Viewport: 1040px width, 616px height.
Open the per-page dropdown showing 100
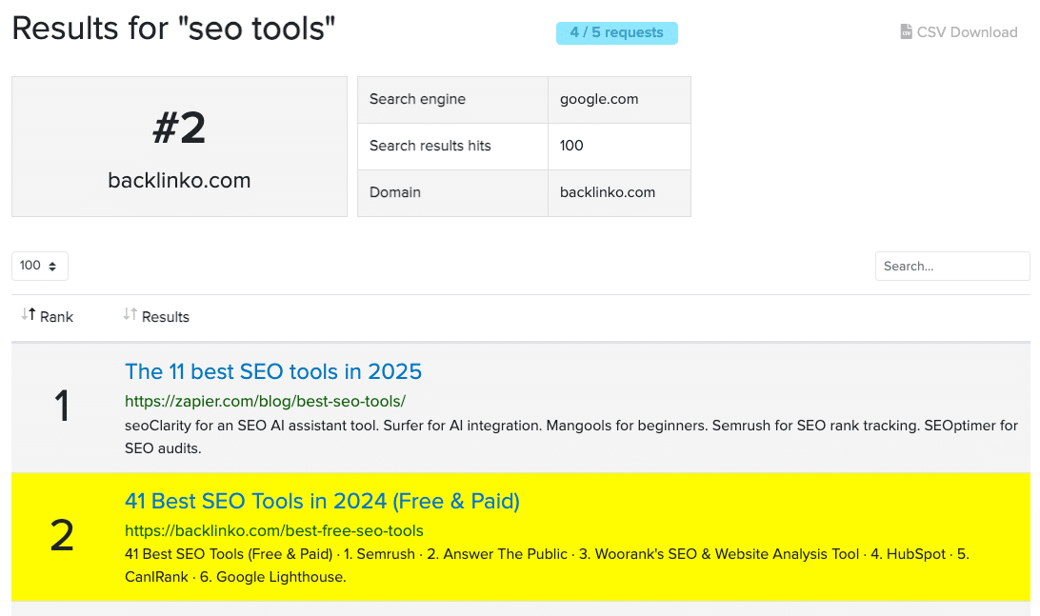(39, 266)
